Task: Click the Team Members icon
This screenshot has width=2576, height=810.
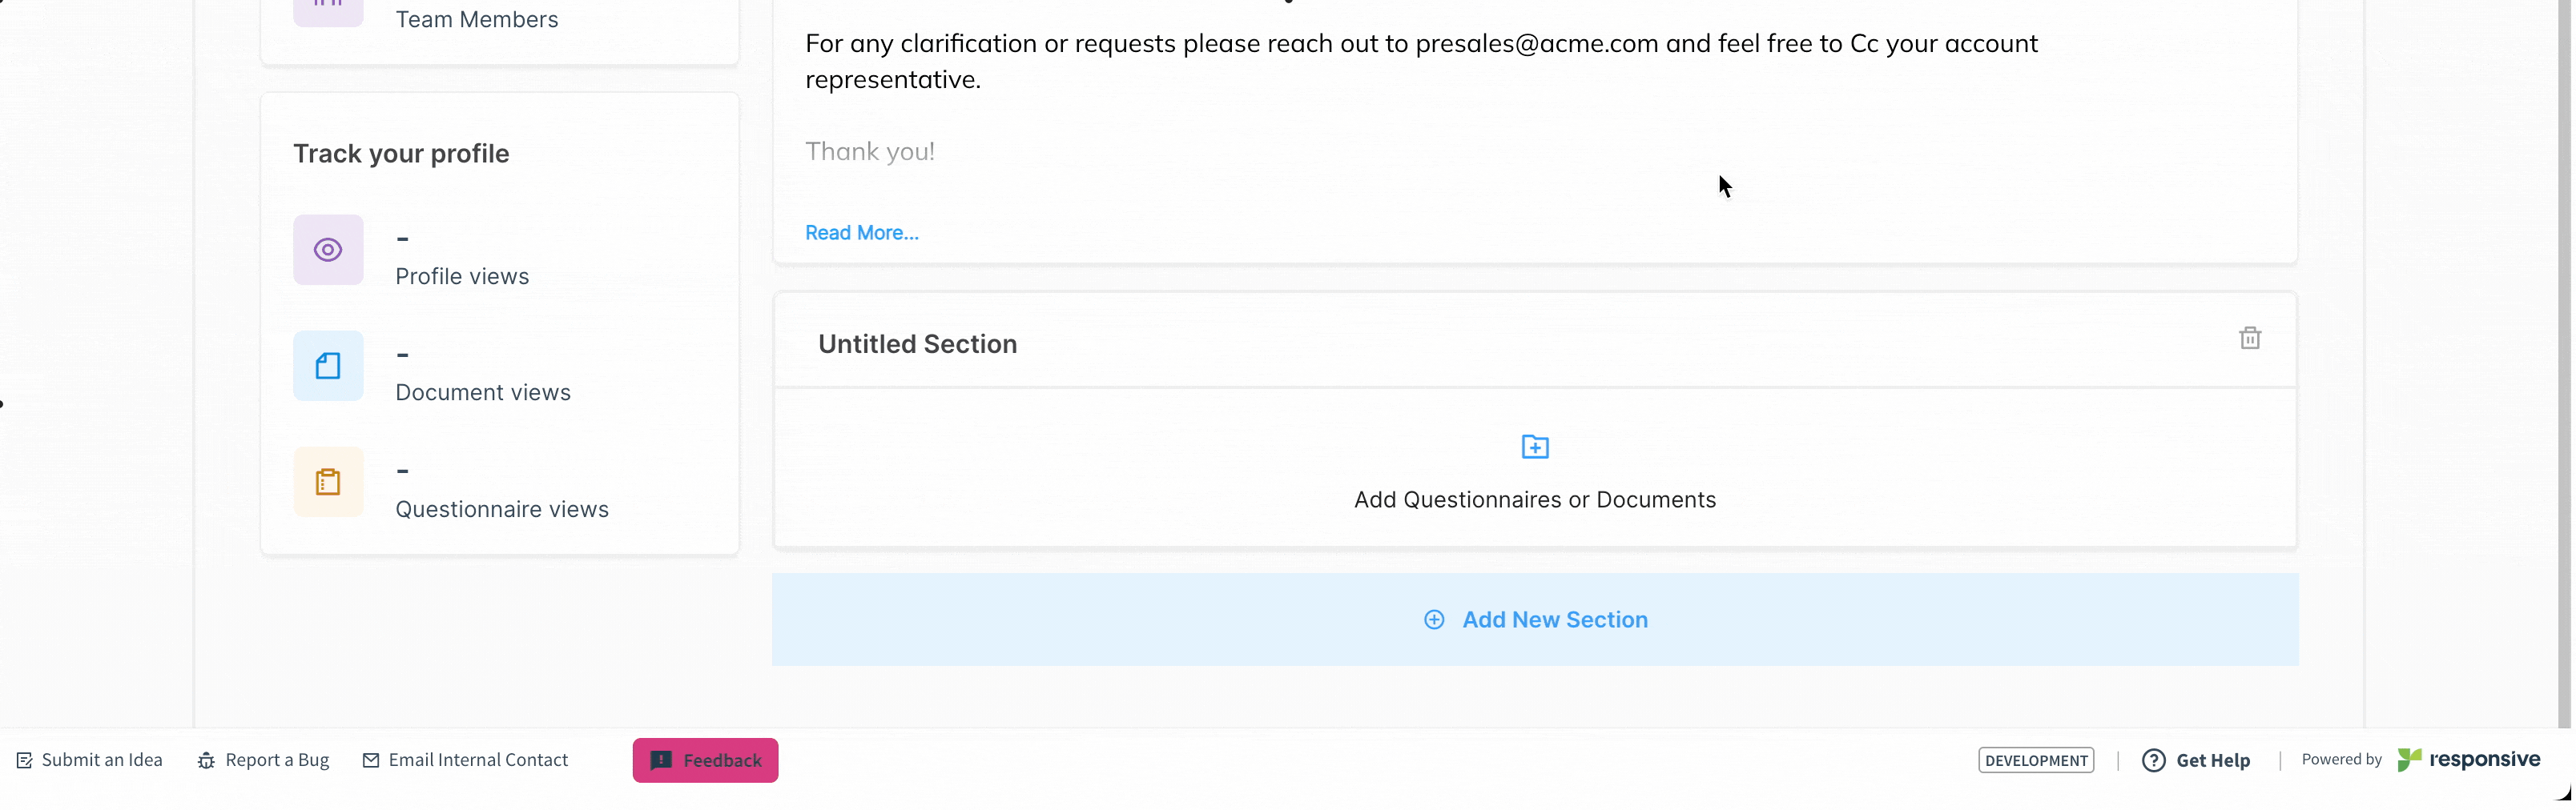Action: (328, 8)
